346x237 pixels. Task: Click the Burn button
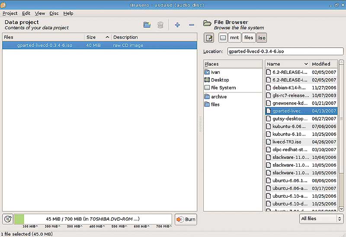pyautogui.click(x=186, y=219)
